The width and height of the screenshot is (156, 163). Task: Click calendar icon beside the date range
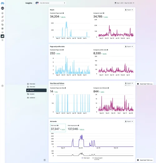tap(115, 3)
